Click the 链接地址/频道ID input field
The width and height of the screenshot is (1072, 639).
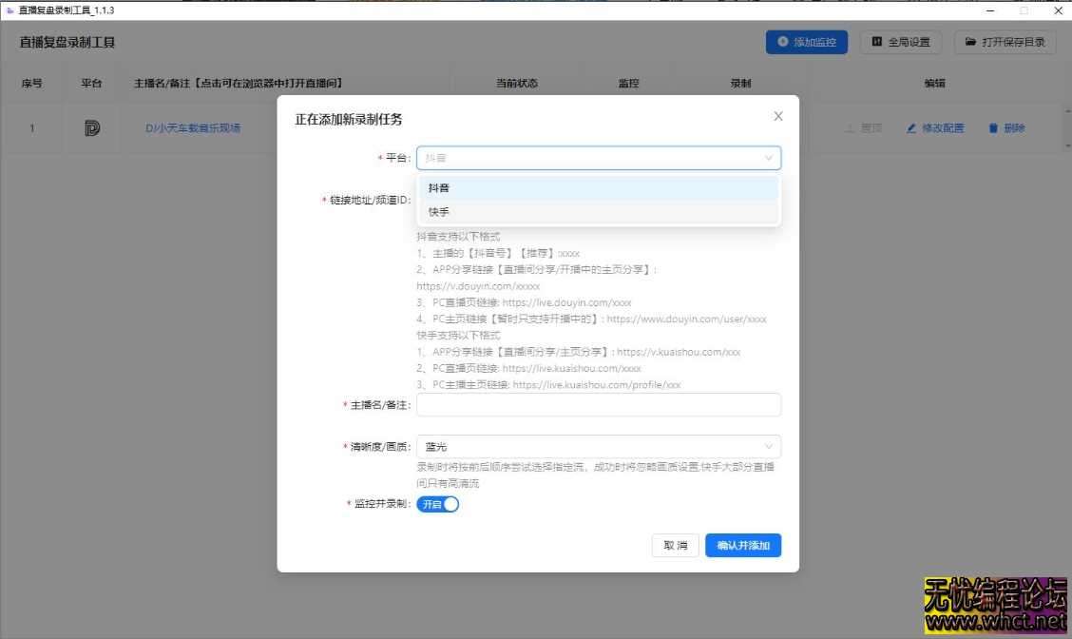[x=599, y=201]
